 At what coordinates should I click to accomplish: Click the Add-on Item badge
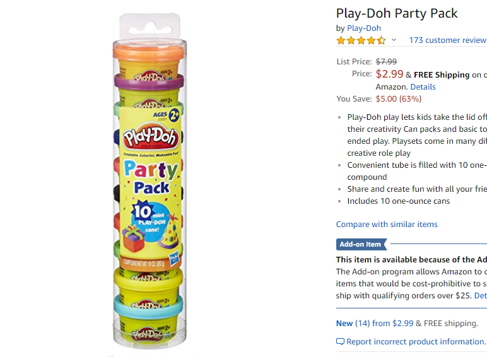click(361, 244)
